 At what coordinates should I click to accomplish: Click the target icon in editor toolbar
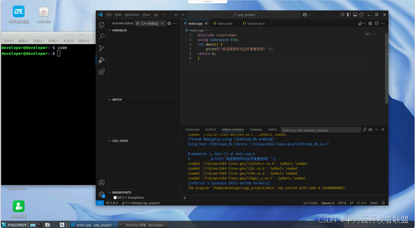(370, 23)
